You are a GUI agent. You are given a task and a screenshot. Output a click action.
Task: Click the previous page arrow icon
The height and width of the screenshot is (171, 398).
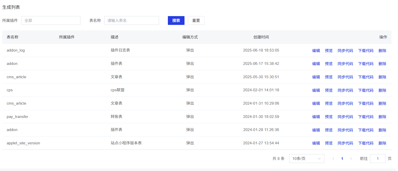click(333, 159)
